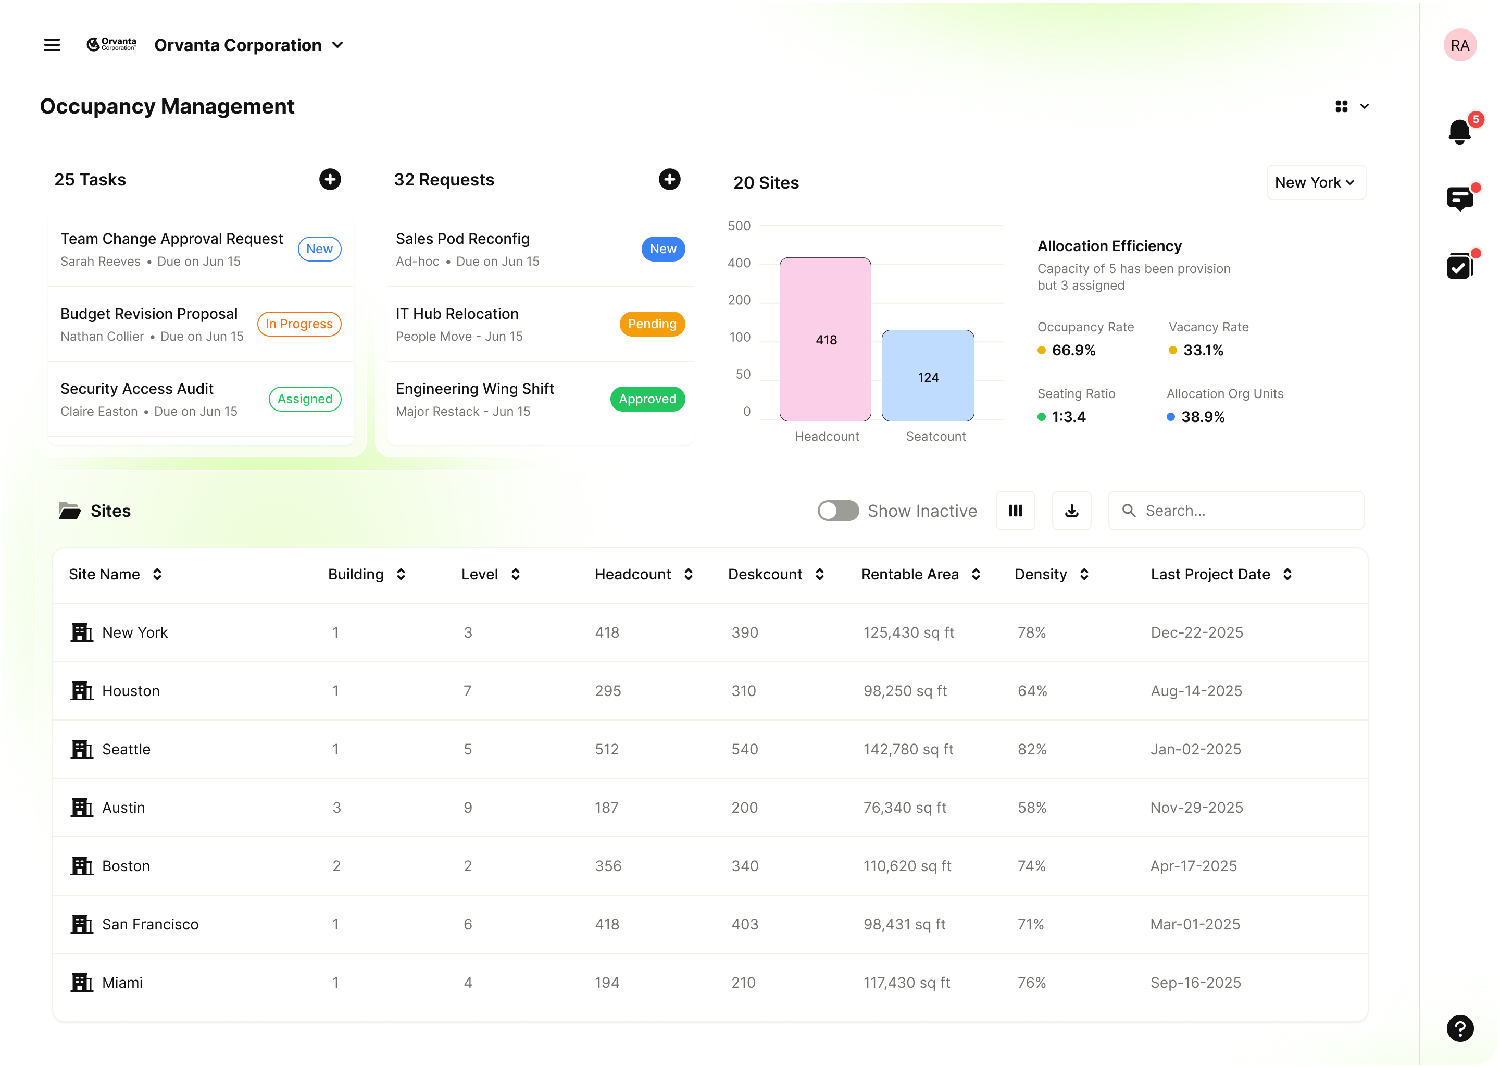Open notifications bell with 5 alerts
The width and height of the screenshot is (1500, 1067).
pyautogui.click(x=1459, y=131)
